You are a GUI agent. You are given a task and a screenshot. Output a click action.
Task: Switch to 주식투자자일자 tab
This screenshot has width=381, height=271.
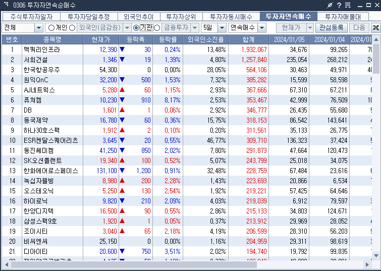31,17
